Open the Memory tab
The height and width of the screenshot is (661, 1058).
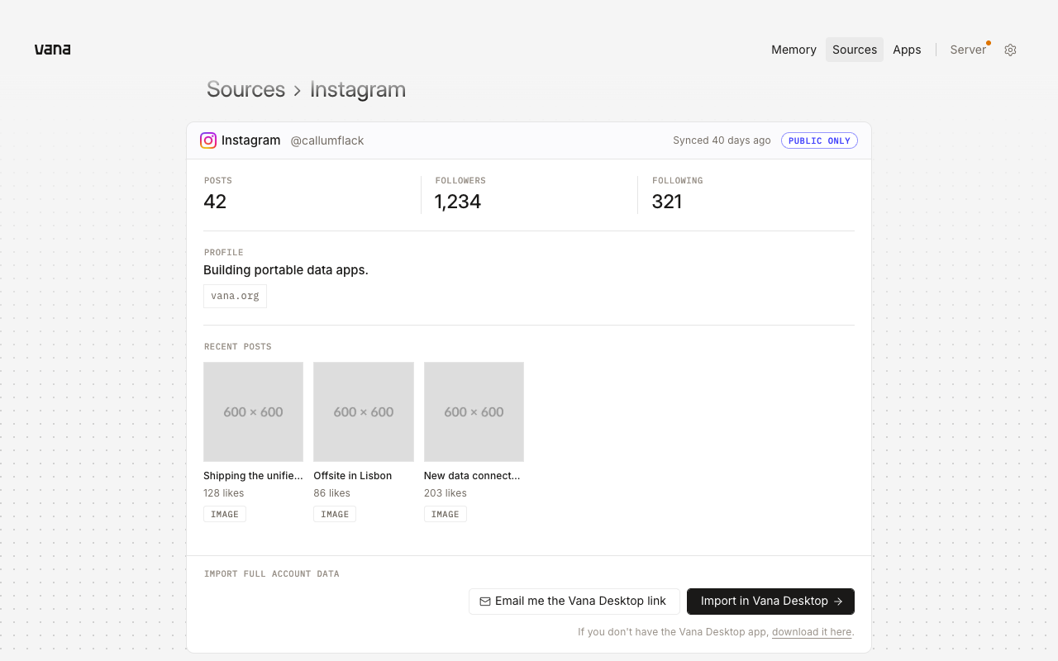(x=793, y=50)
